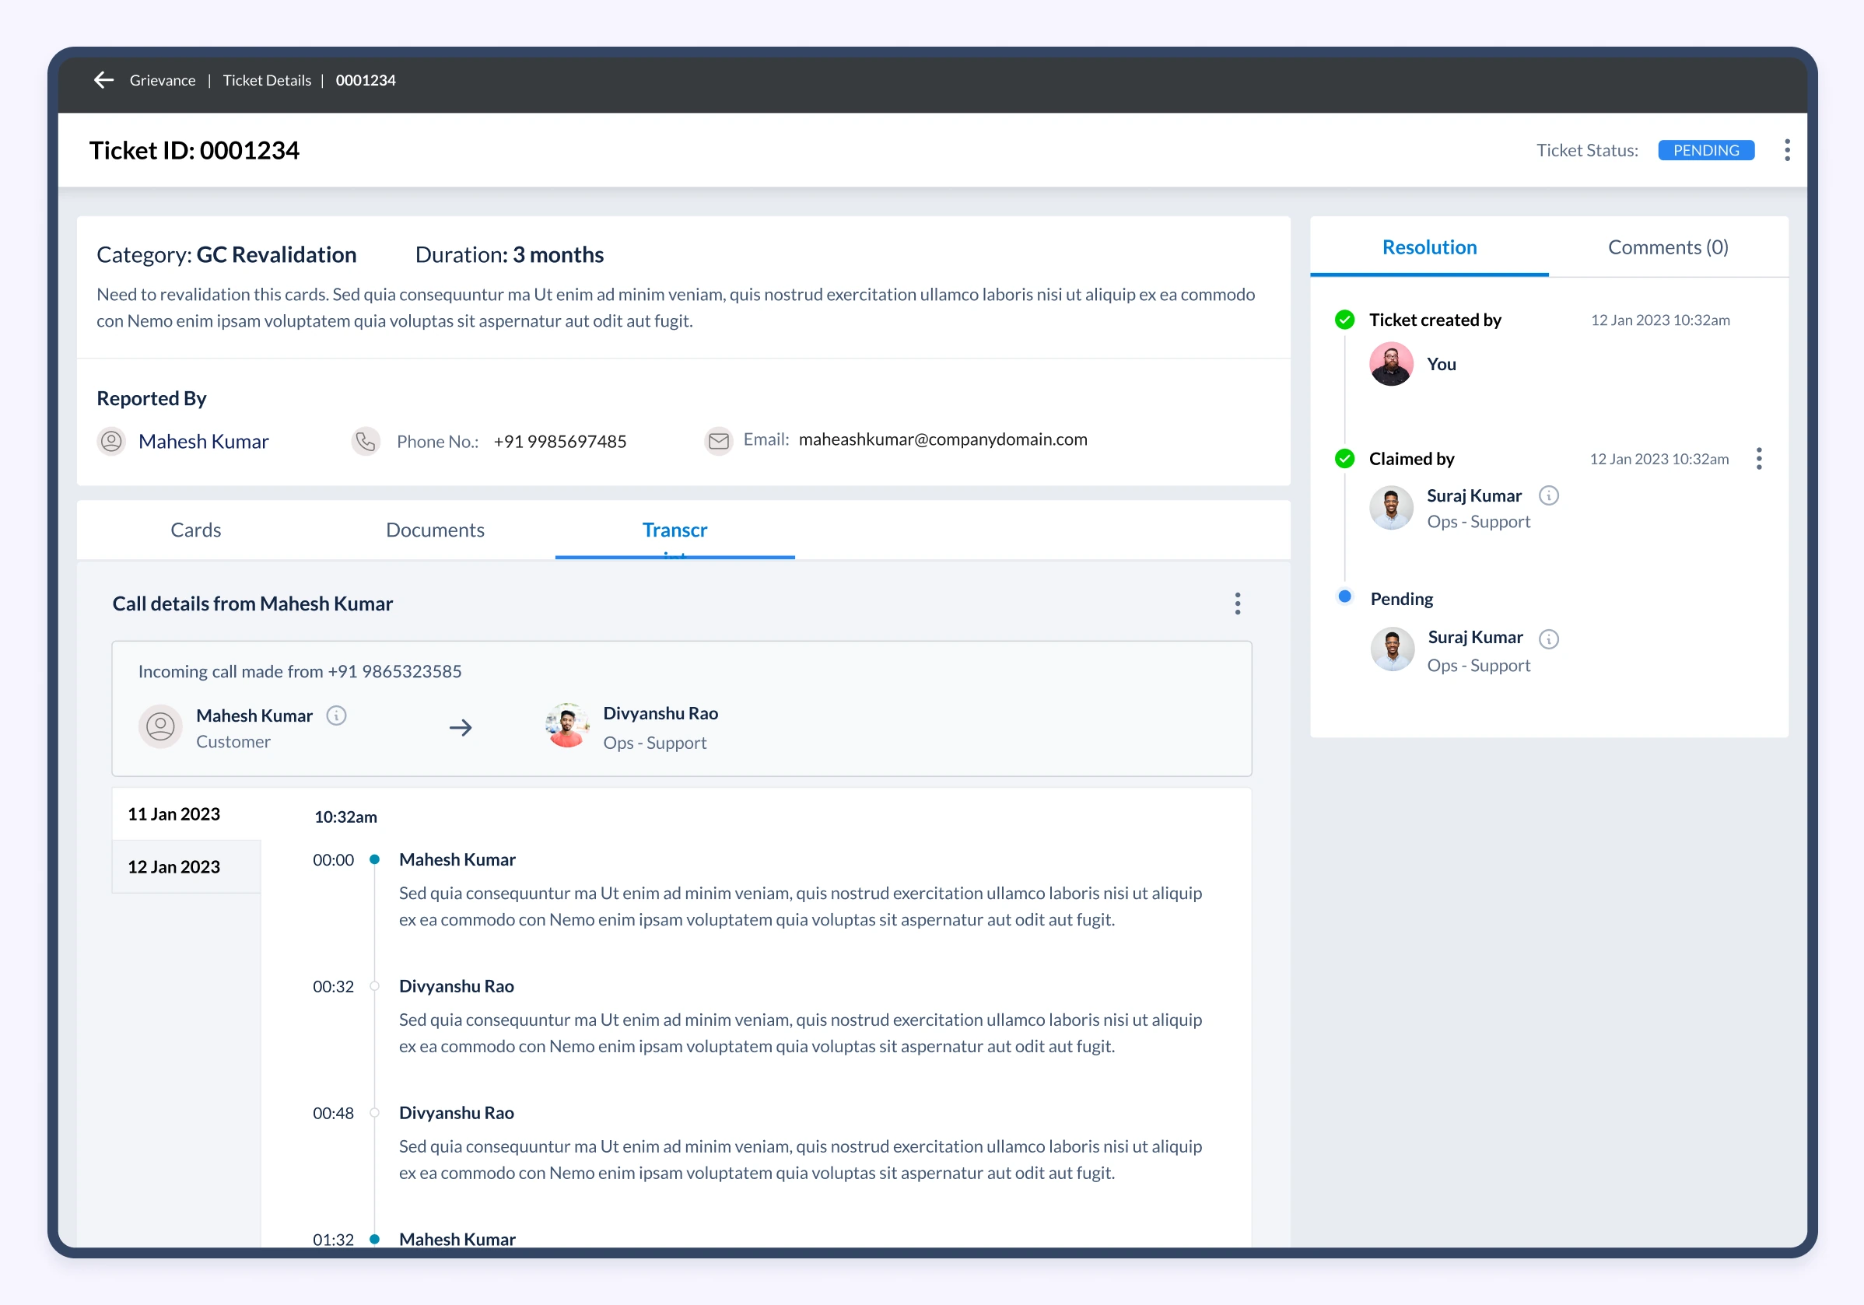
Task: Click the Ticket Details breadcrumb
Action: (x=267, y=79)
